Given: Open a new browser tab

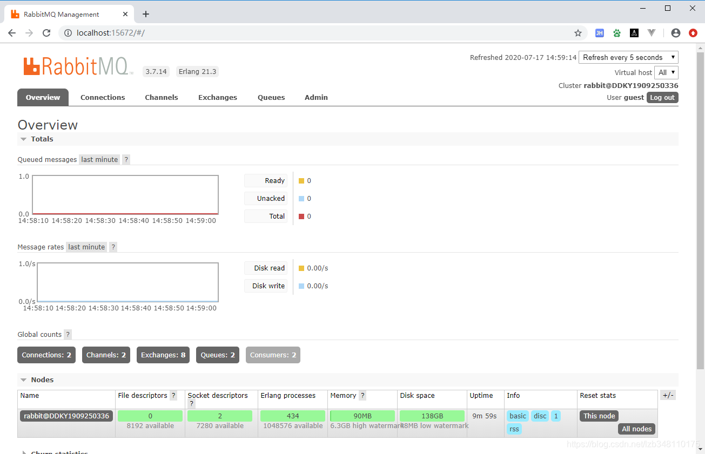Looking at the screenshot, I should pyautogui.click(x=146, y=14).
